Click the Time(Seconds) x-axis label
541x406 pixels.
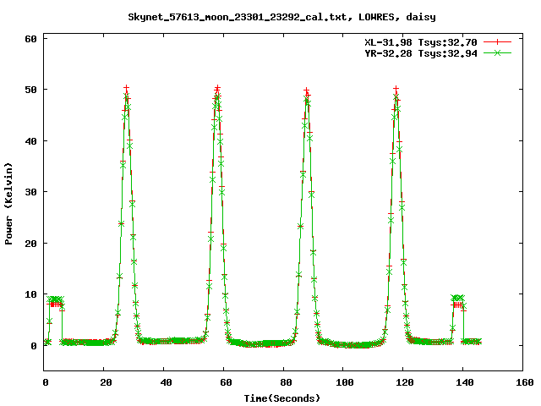point(283,397)
